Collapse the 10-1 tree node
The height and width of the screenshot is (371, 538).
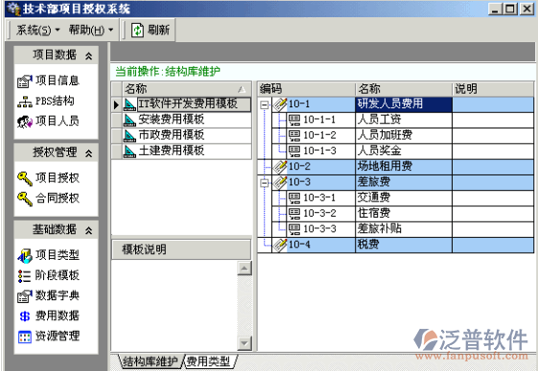tap(264, 104)
